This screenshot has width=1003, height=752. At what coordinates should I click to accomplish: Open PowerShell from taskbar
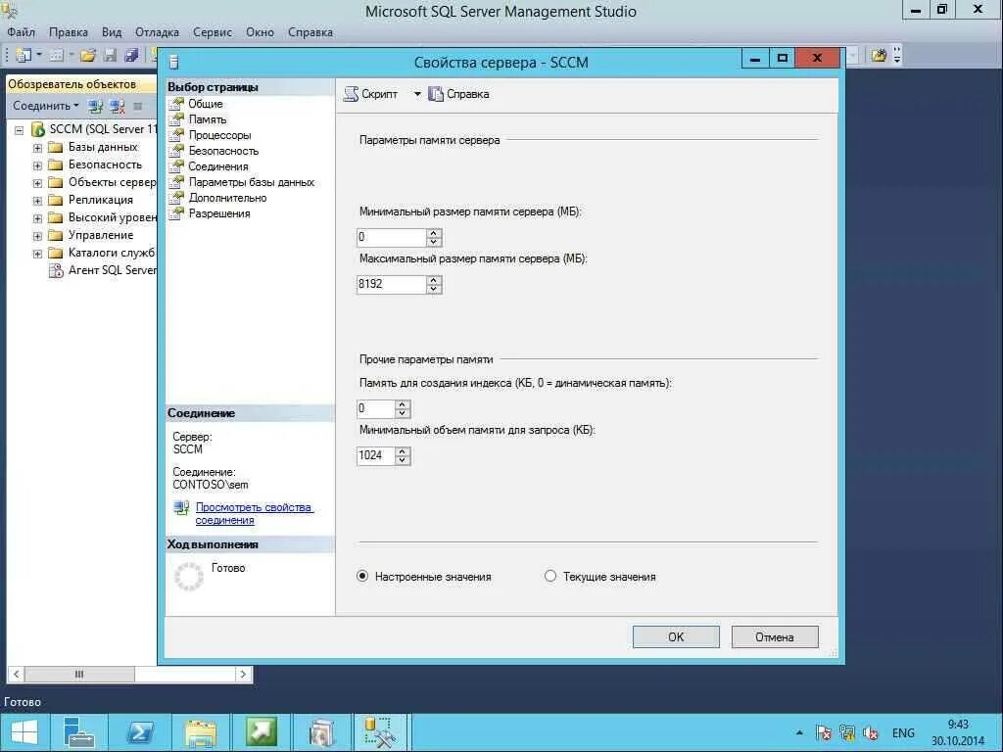[139, 732]
